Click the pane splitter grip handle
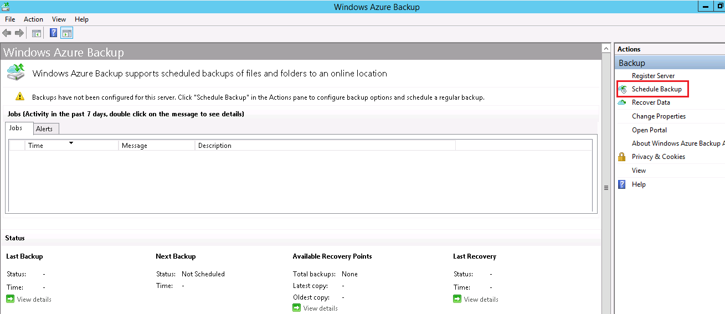This screenshot has width=725, height=314. (x=606, y=188)
